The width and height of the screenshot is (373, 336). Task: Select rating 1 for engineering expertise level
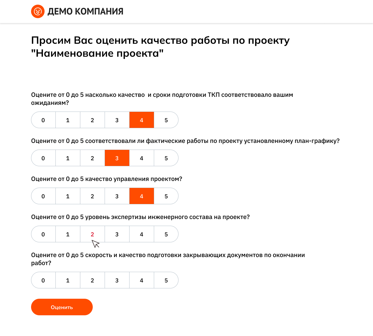[68, 234]
